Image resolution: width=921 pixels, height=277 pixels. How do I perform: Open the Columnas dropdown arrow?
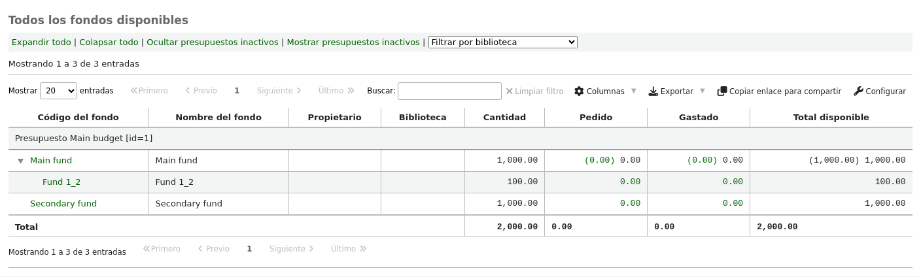click(x=633, y=91)
